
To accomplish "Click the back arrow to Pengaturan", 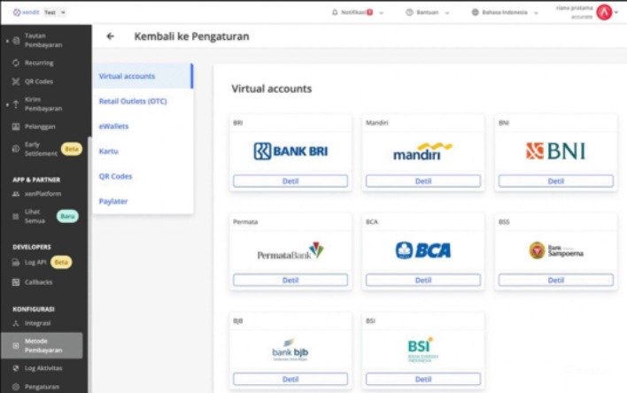I will point(111,36).
